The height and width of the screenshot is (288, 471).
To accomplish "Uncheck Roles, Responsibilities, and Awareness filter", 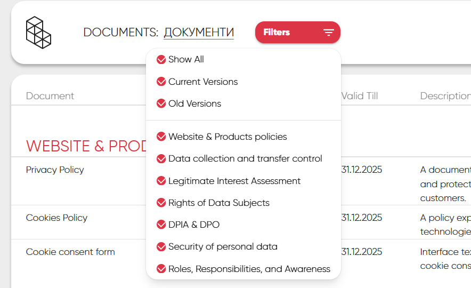I will [161, 269].
